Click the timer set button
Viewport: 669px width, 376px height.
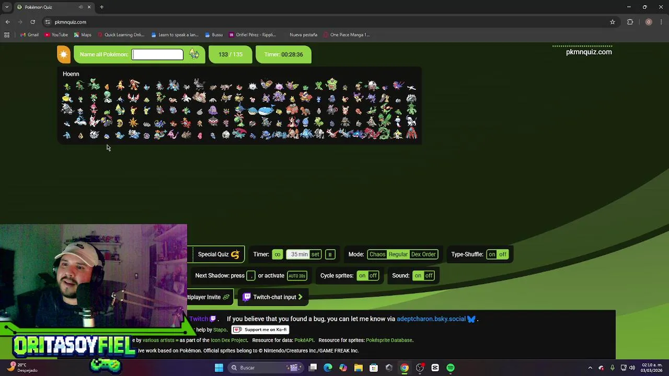315,254
